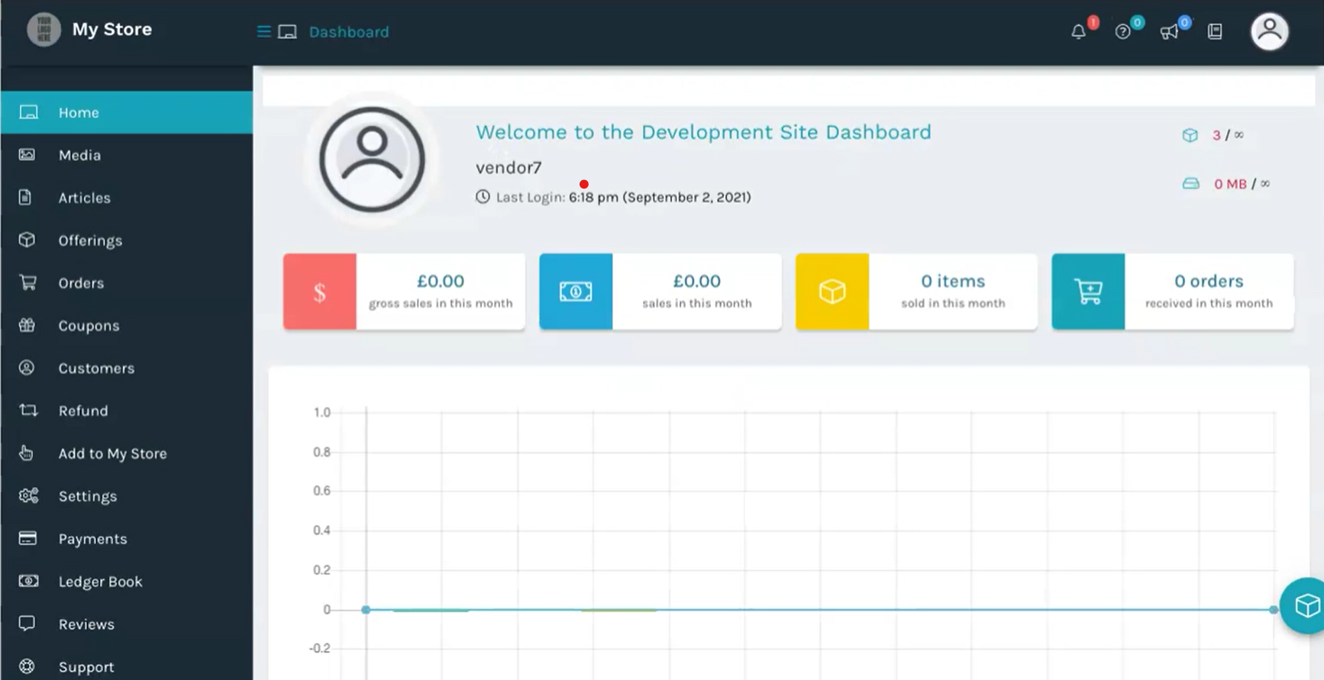Viewport: 1324px width, 680px height.
Task: Click the product limit 3 / ∞ indicator
Action: pos(1213,135)
